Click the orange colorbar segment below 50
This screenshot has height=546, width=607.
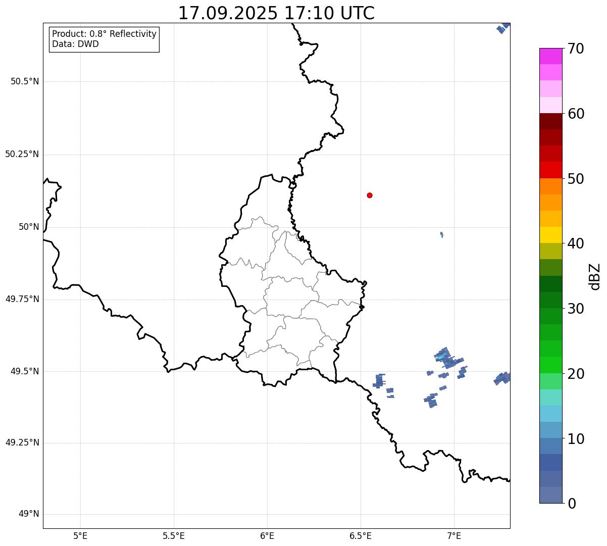click(x=550, y=186)
